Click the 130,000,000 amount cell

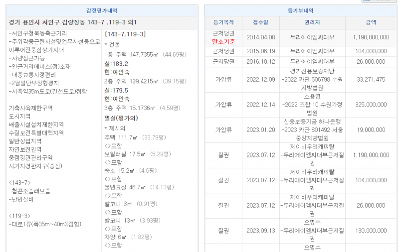pyautogui.click(x=371, y=231)
